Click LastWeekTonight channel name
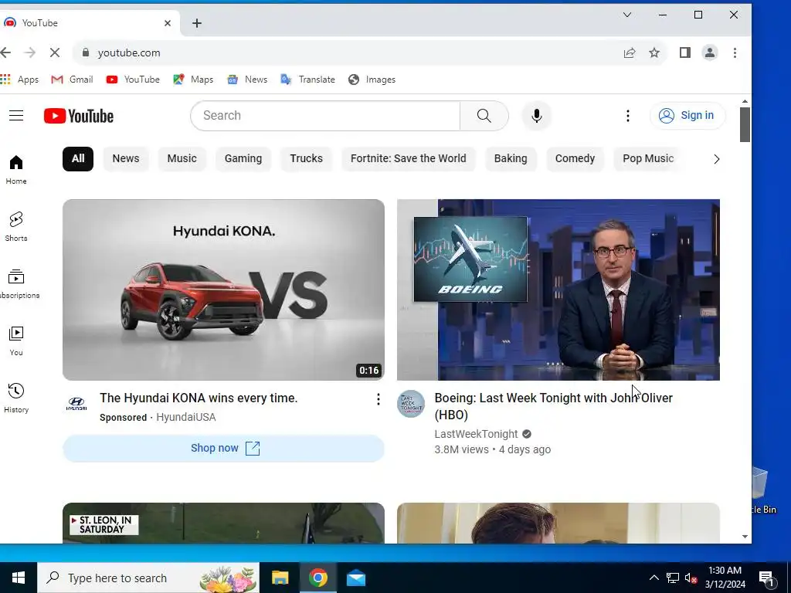The image size is (791, 593). click(x=476, y=434)
